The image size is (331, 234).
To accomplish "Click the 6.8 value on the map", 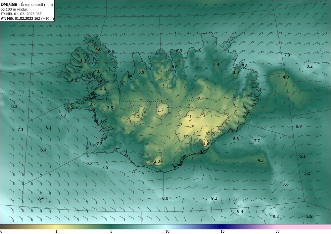I will pyautogui.click(x=174, y=67).
